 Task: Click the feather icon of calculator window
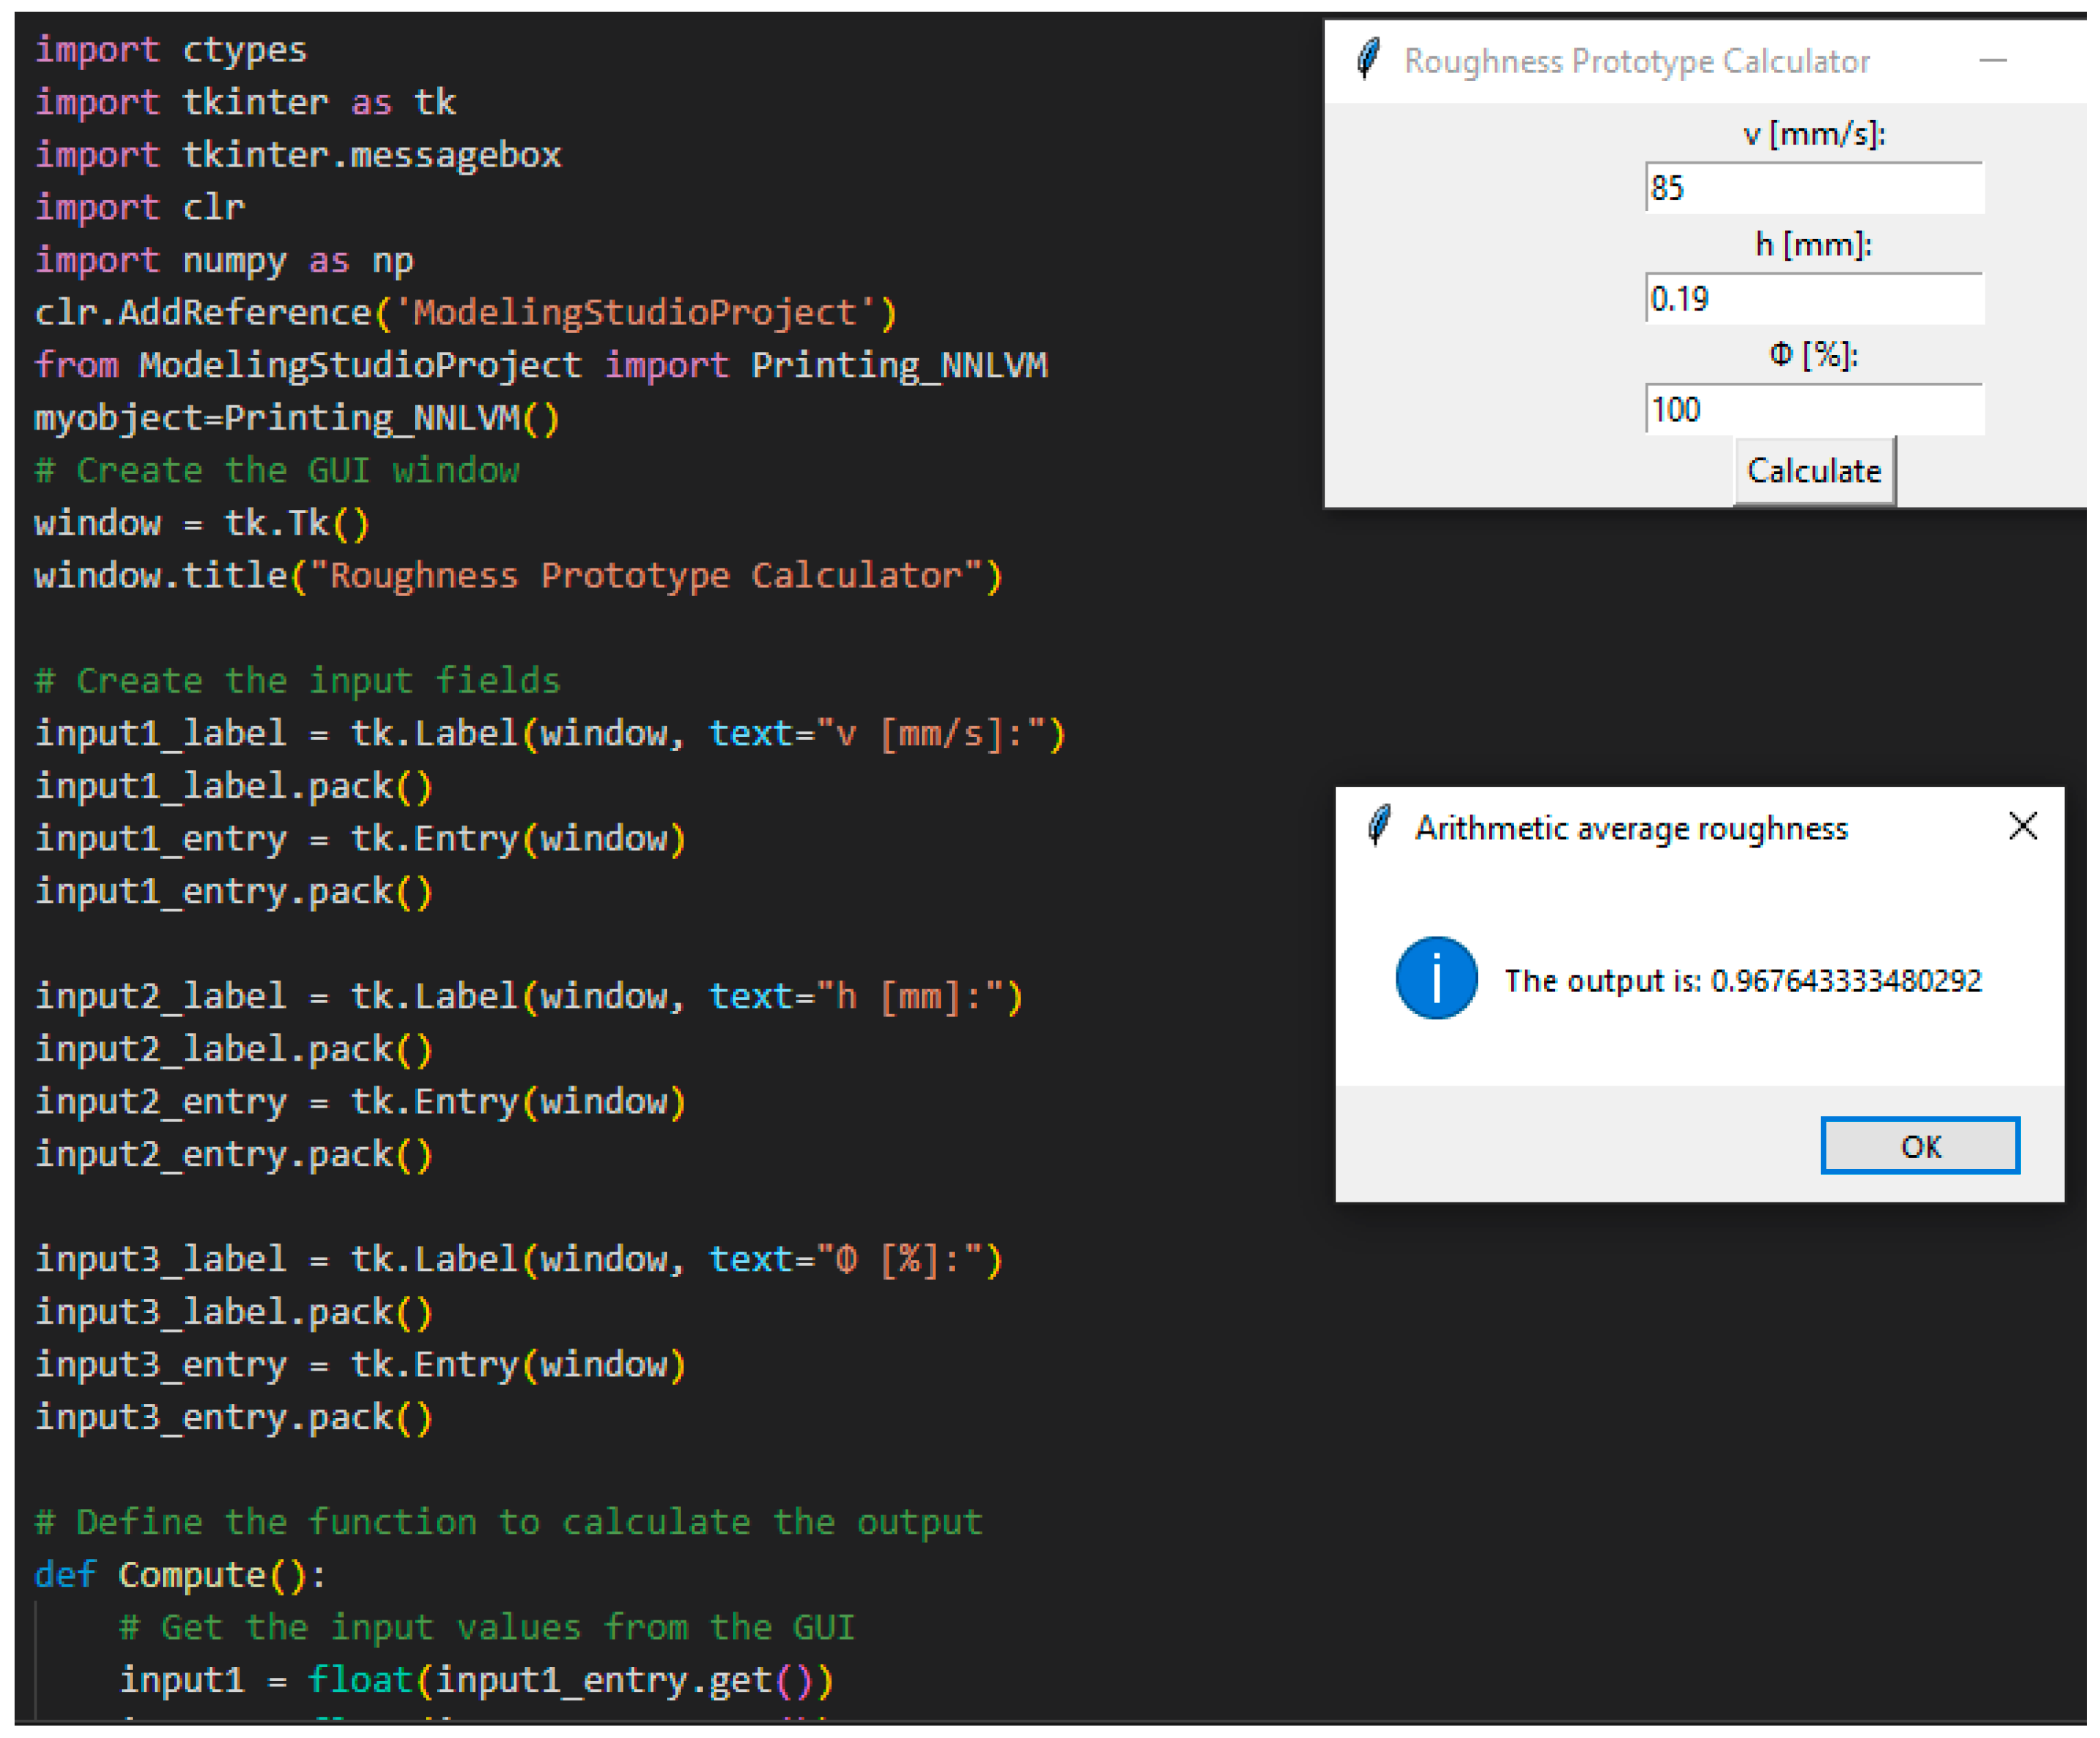coord(1368,59)
